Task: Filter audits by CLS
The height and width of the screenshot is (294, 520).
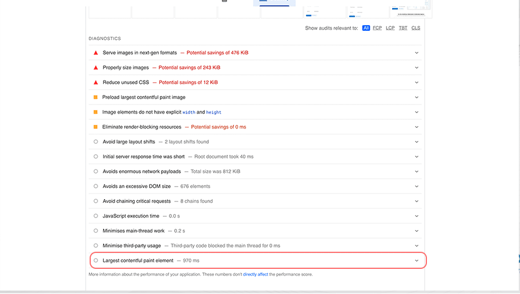Action: (416, 28)
